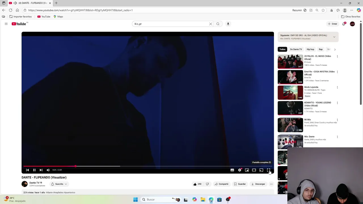Open options for KENNYTO - YOUNG LEGEND
The height and width of the screenshot is (204, 363).
pos(337,103)
